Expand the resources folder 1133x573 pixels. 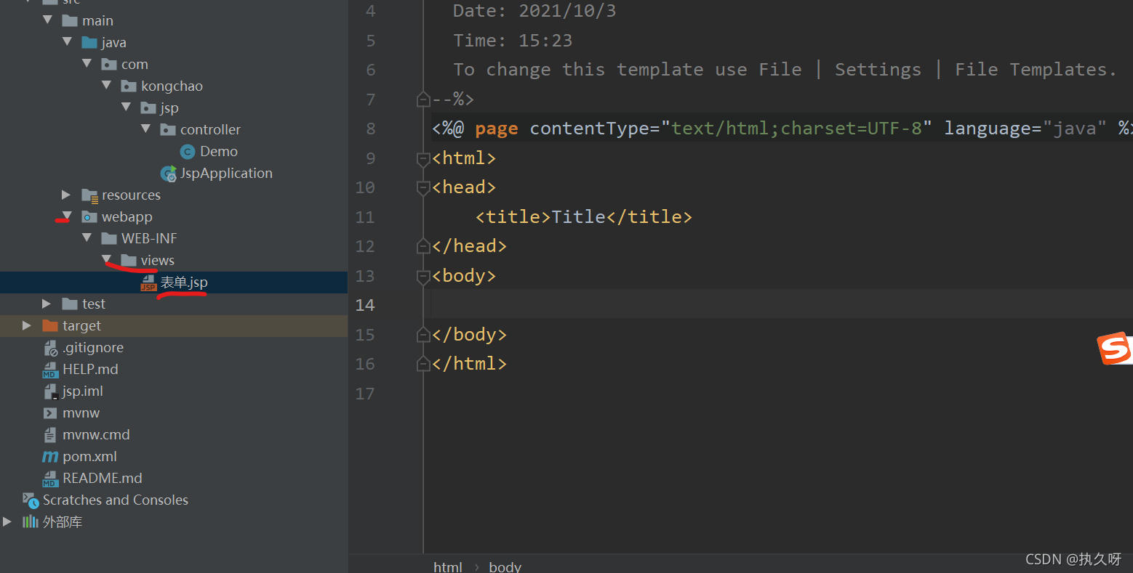[66, 195]
